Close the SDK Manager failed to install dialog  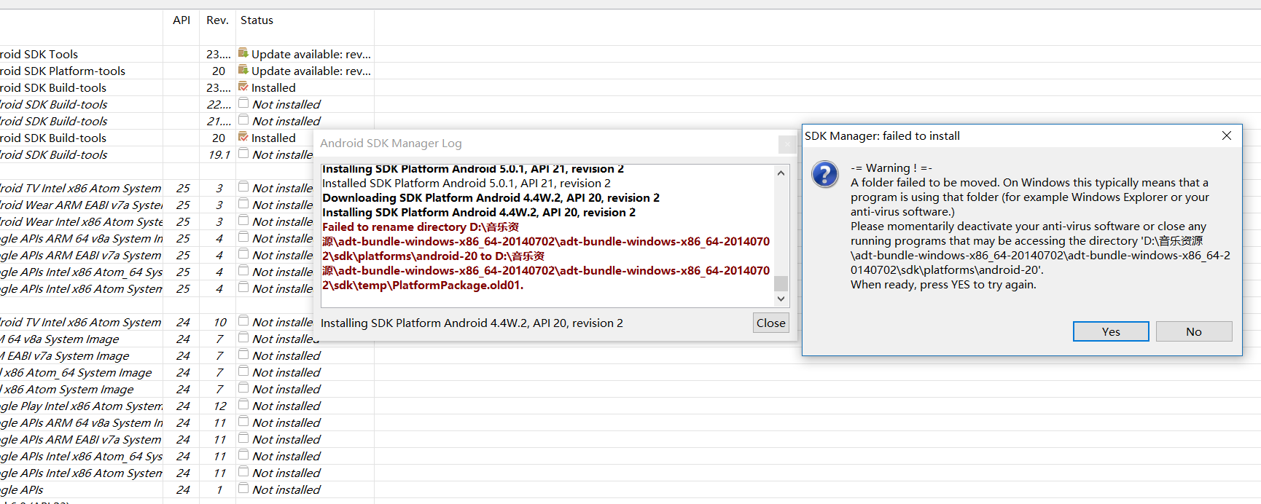(x=1227, y=135)
